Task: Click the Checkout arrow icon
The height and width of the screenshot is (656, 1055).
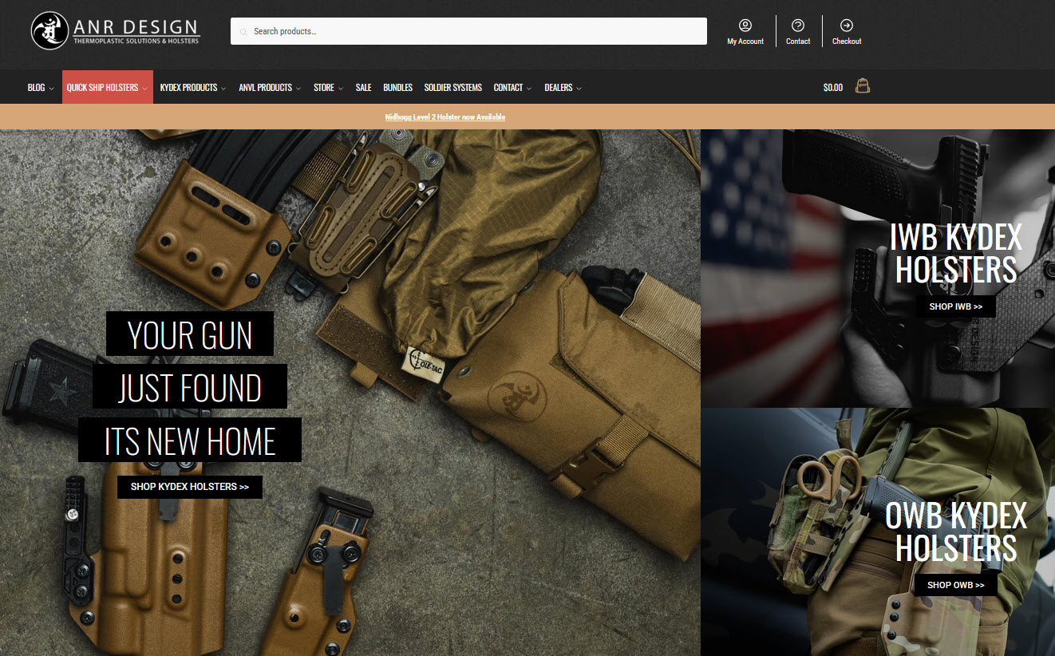Action: pos(847,26)
